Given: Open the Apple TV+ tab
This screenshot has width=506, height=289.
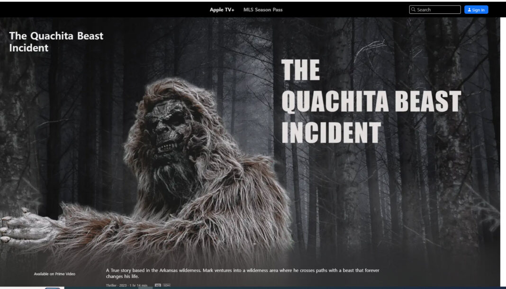Looking at the screenshot, I should (x=222, y=9).
